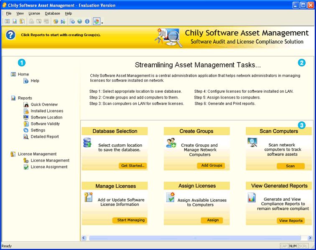Click the window's minimize button
316x250 pixels.
(x=296, y=5)
